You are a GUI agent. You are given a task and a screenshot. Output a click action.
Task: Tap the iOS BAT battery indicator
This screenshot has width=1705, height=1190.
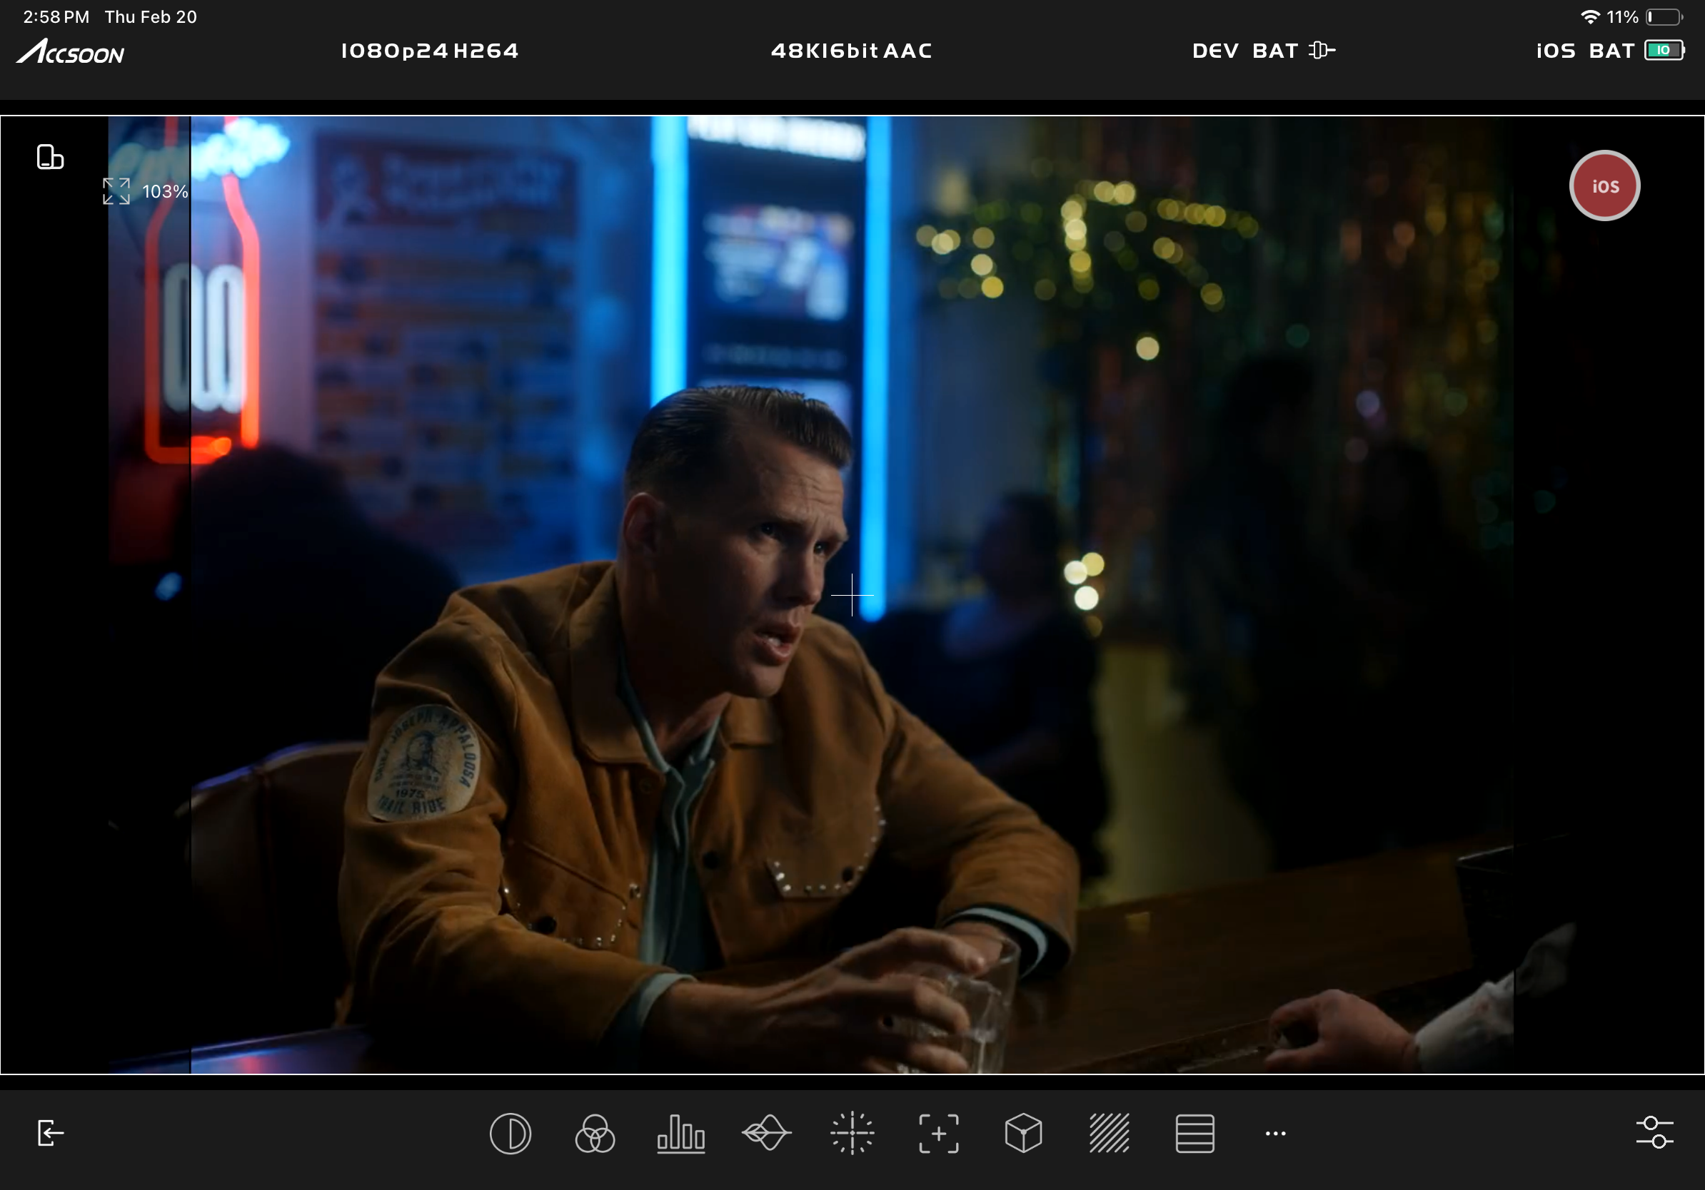[x=1610, y=51]
